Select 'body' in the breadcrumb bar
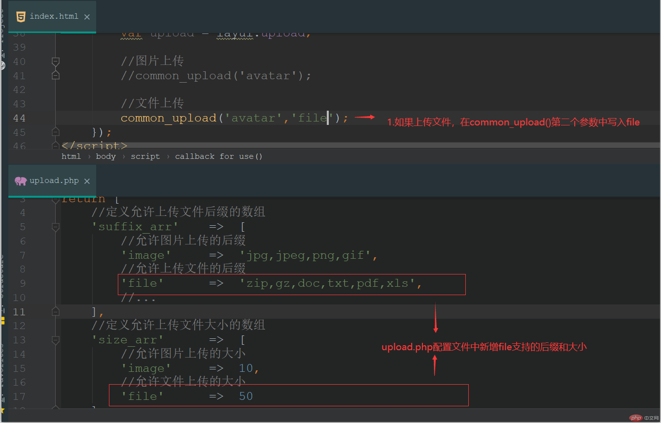The width and height of the screenshot is (661, 423). (106, 156)
